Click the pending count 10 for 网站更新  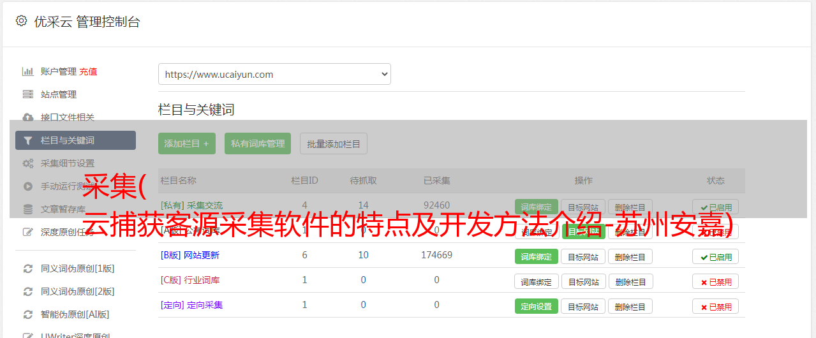(x=364, y=255)
